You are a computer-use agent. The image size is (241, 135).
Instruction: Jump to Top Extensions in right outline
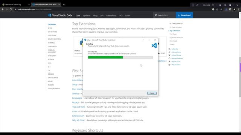175,31
